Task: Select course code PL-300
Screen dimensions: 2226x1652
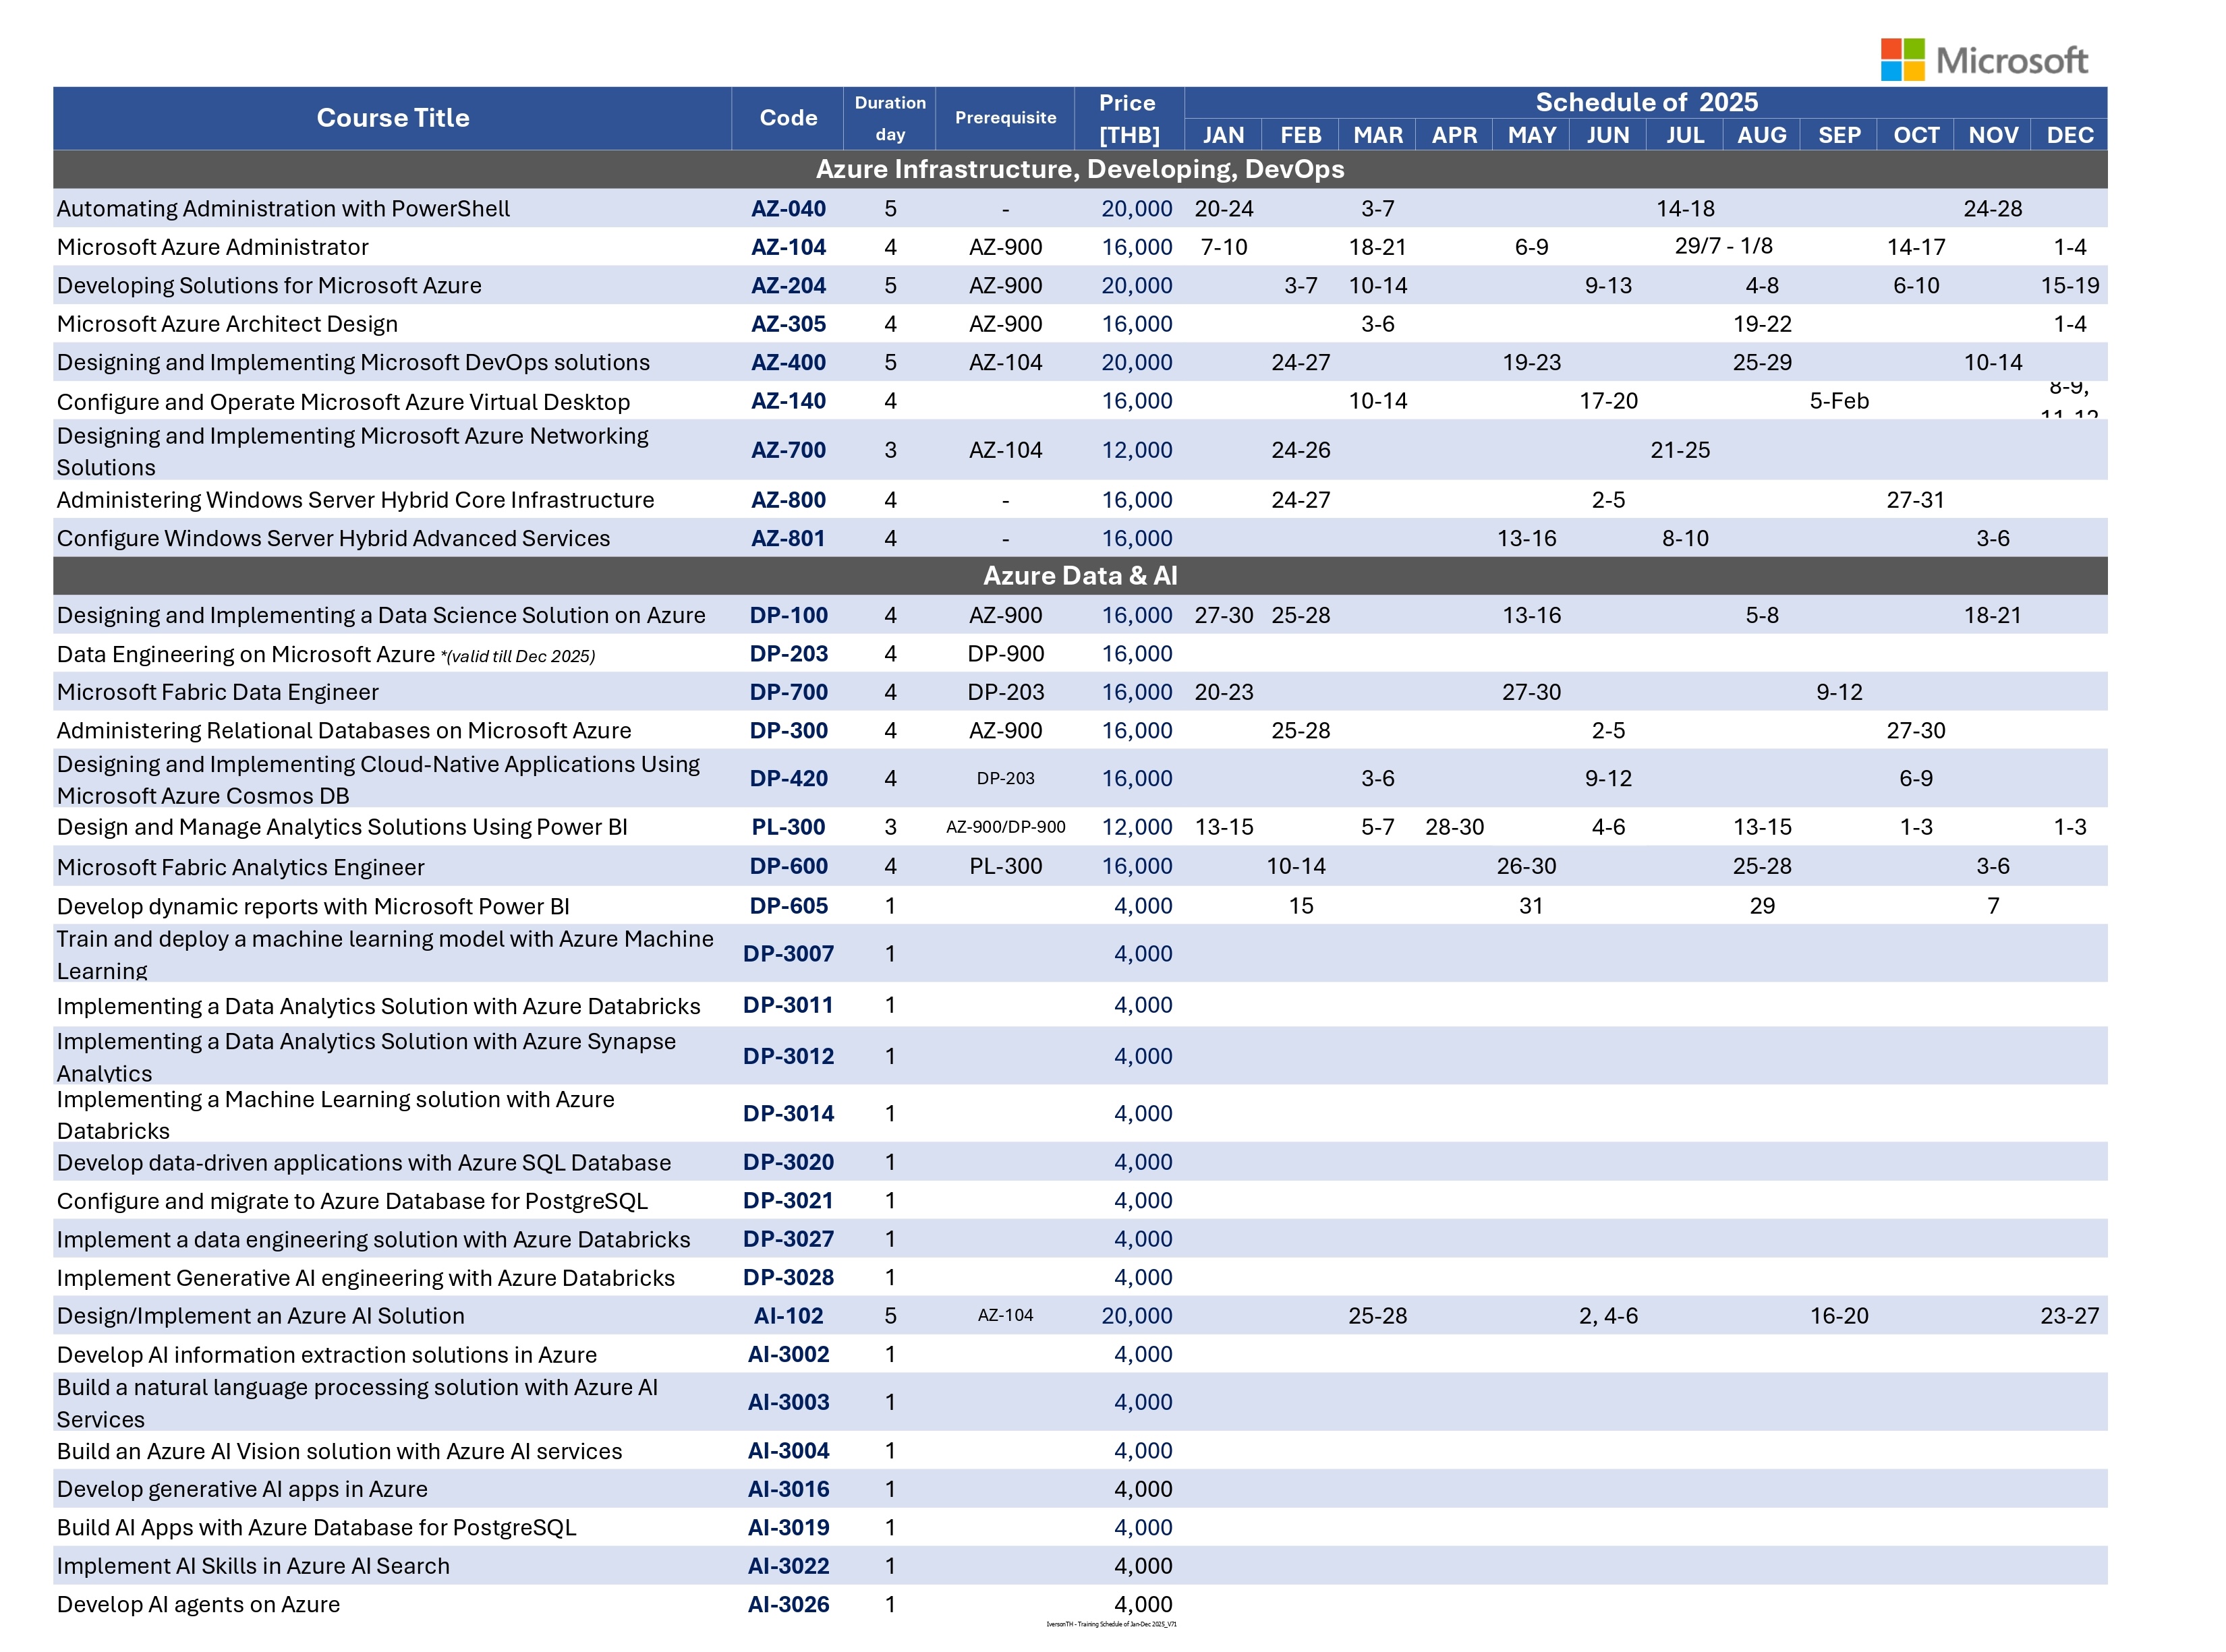Action: click(789, 827)
